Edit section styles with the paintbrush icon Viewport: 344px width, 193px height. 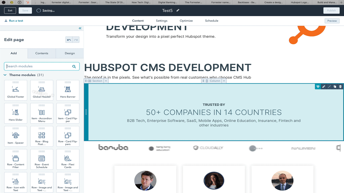tap(329, 86)
